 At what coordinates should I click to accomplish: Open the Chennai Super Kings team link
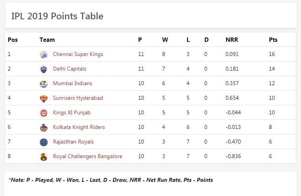coord(78,54)
